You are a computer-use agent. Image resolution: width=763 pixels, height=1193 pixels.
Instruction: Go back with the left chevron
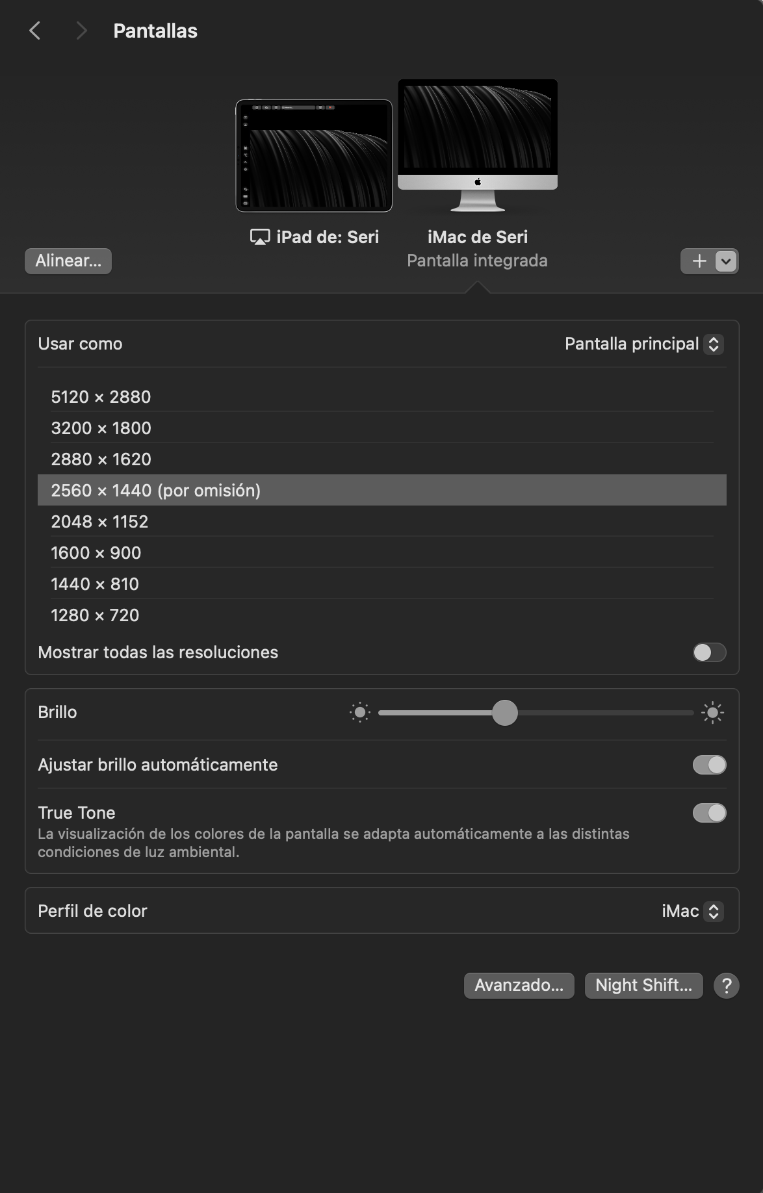(x=35, y=31)
